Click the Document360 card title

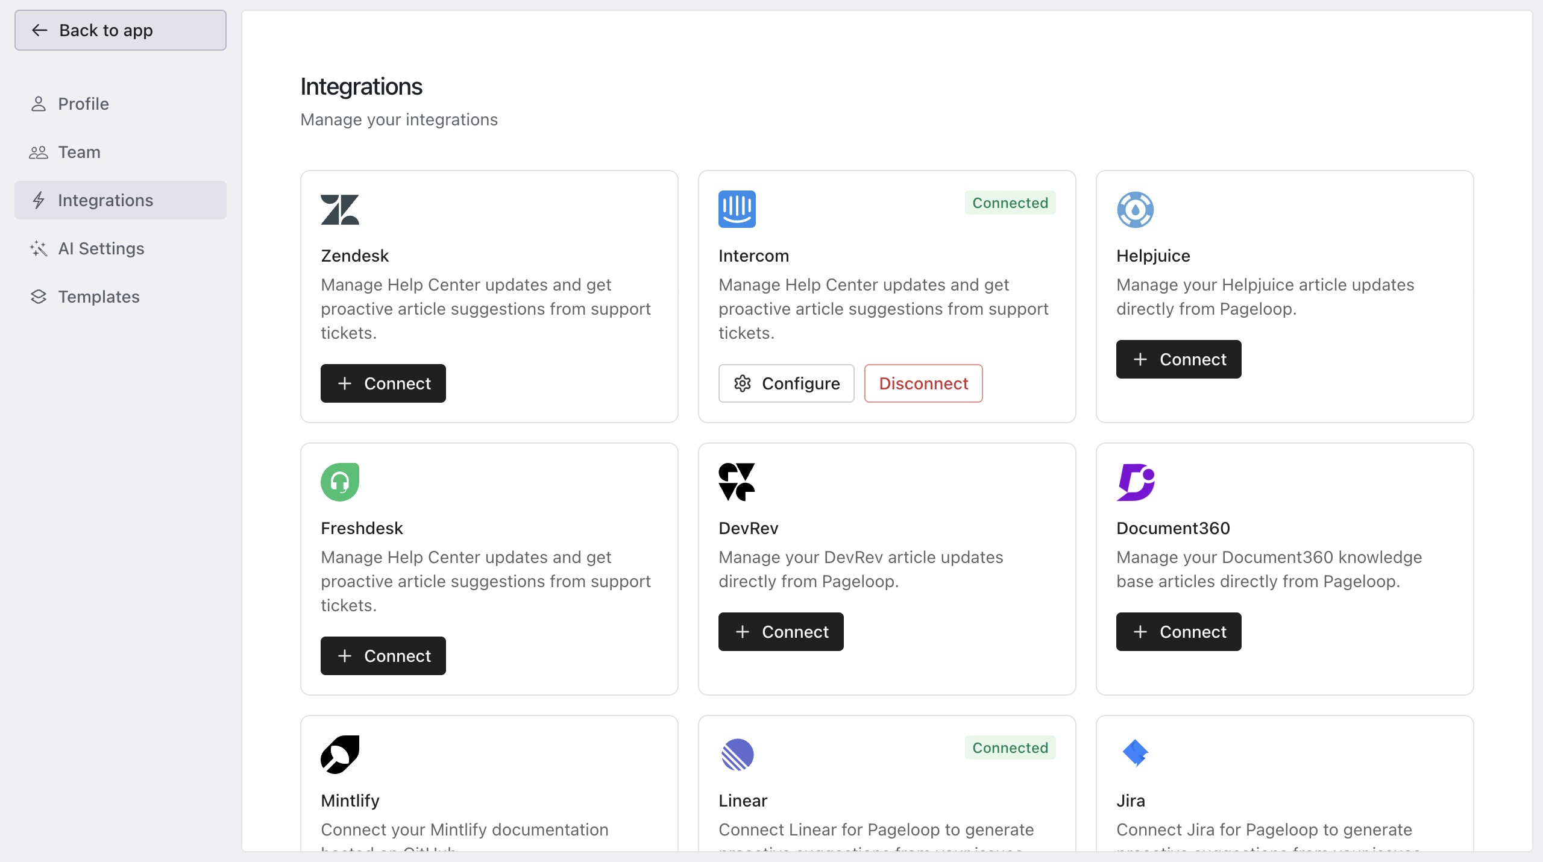1173,528
